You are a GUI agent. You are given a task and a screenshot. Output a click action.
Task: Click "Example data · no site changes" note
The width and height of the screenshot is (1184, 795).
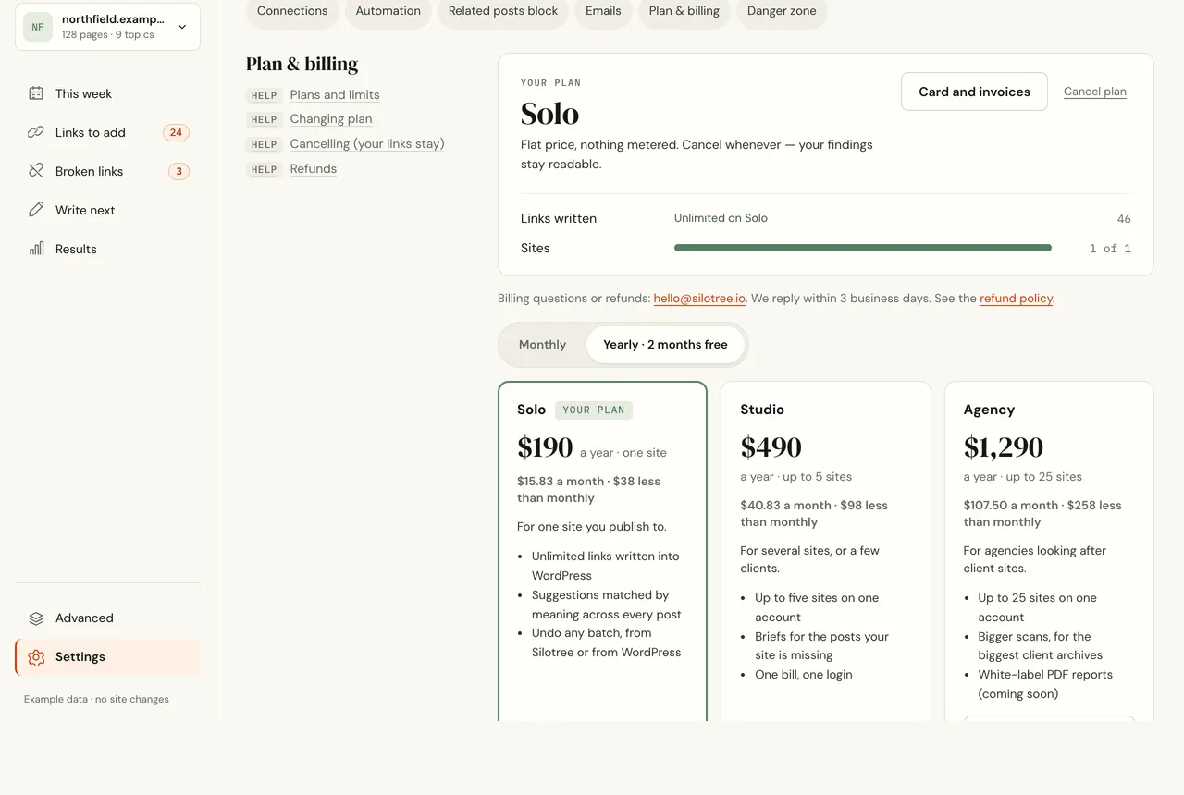pos(96,700)
